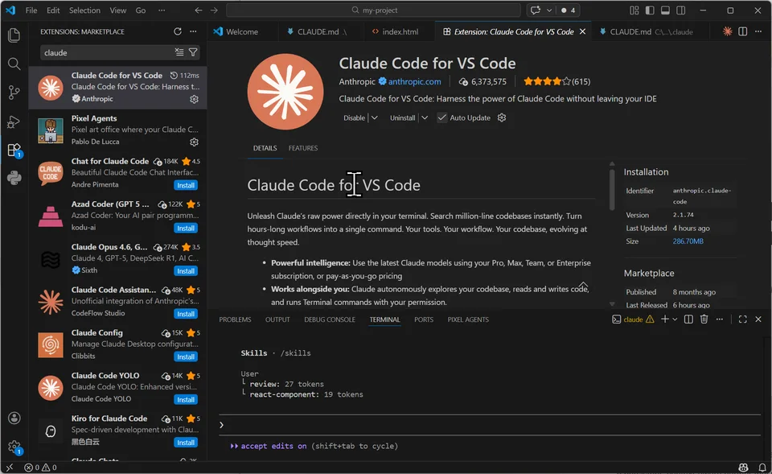Open terminal panel more actions menu
The height and width of the screenshot is (474, 772).
click(x=719, y=319)
